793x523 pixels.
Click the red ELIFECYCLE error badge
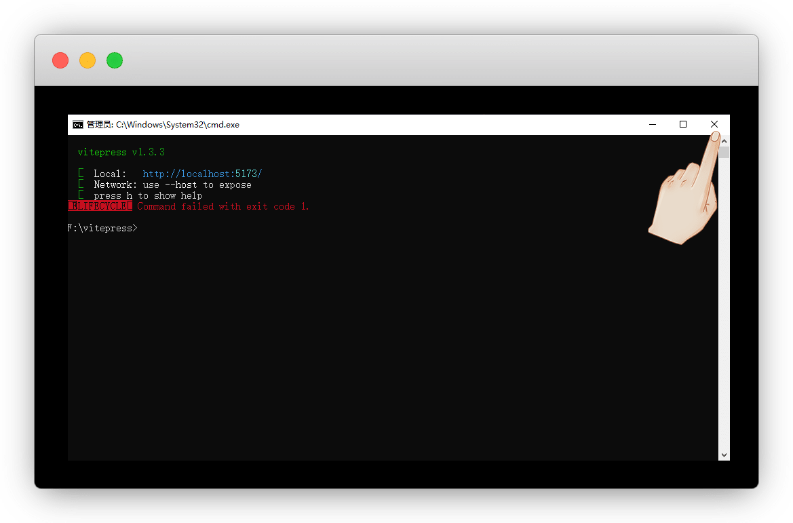[x=100, y=206]
